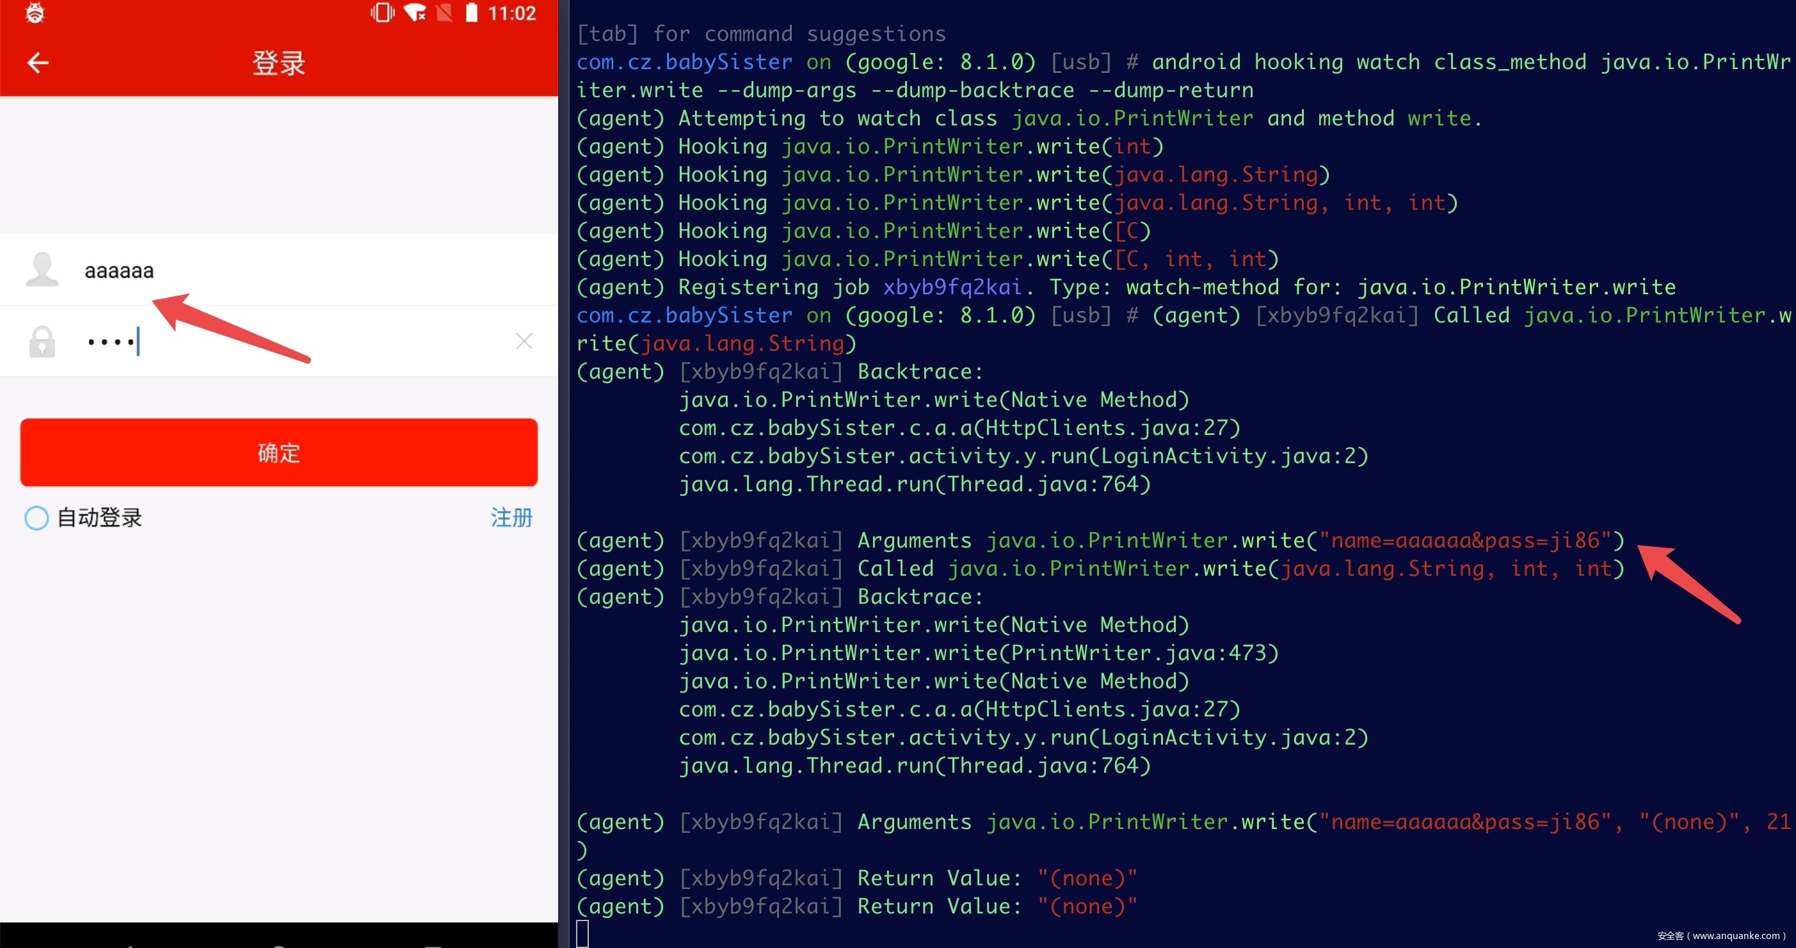The image size is (1796, 948).
Task: Click the name=aaaaaa&pass=ji86 argument text
Action: coord(1466,541)
